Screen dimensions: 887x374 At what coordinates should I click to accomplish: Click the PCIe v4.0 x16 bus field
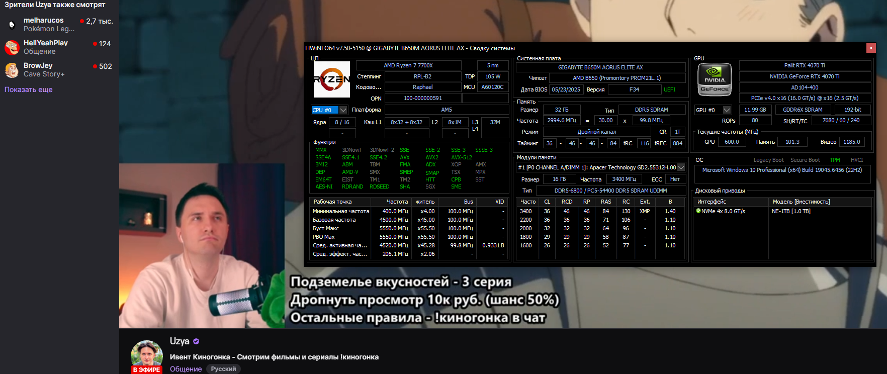[x=805, y=98]
